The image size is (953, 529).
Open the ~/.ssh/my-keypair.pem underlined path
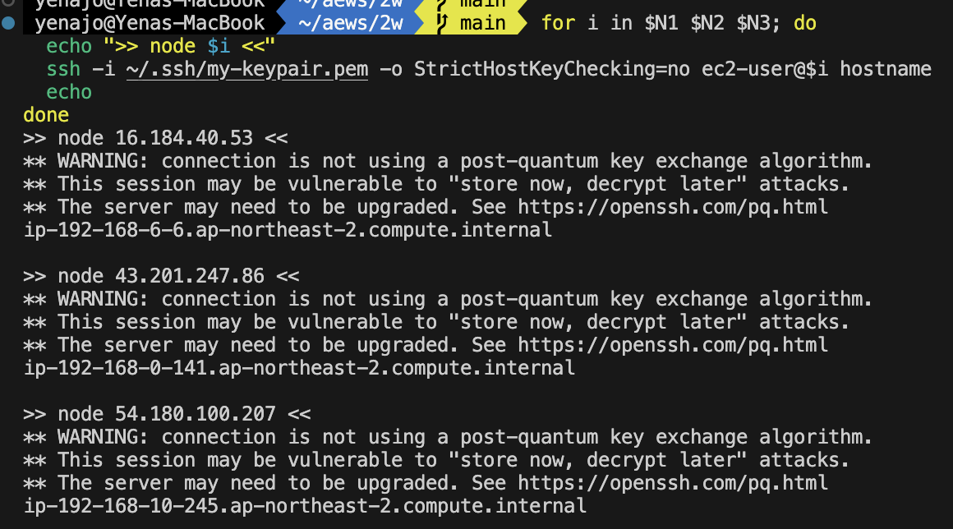point(247,69)
